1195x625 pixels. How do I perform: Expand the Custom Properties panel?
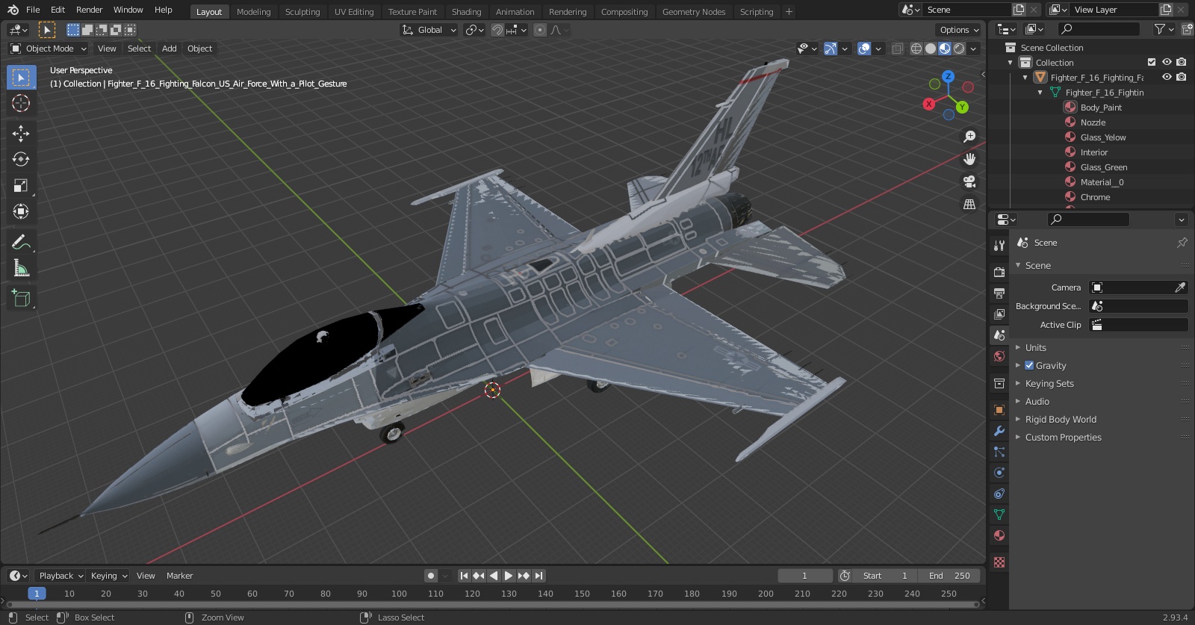tap(1063, 437)
